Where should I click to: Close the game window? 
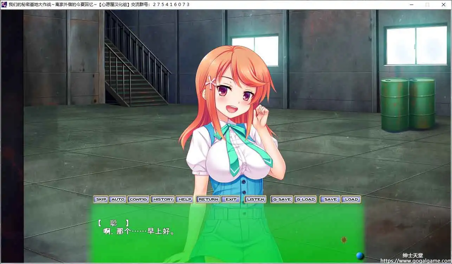click(443, 5)
